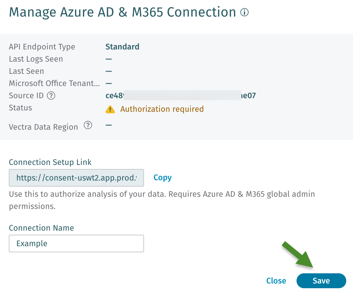
Task: Click the global admin permissions help text
Action: pos(162,200)
